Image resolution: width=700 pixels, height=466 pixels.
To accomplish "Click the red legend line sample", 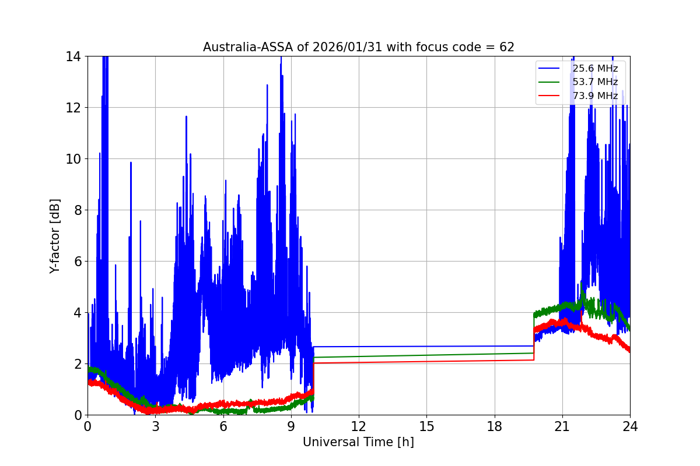I will (549, 96).
